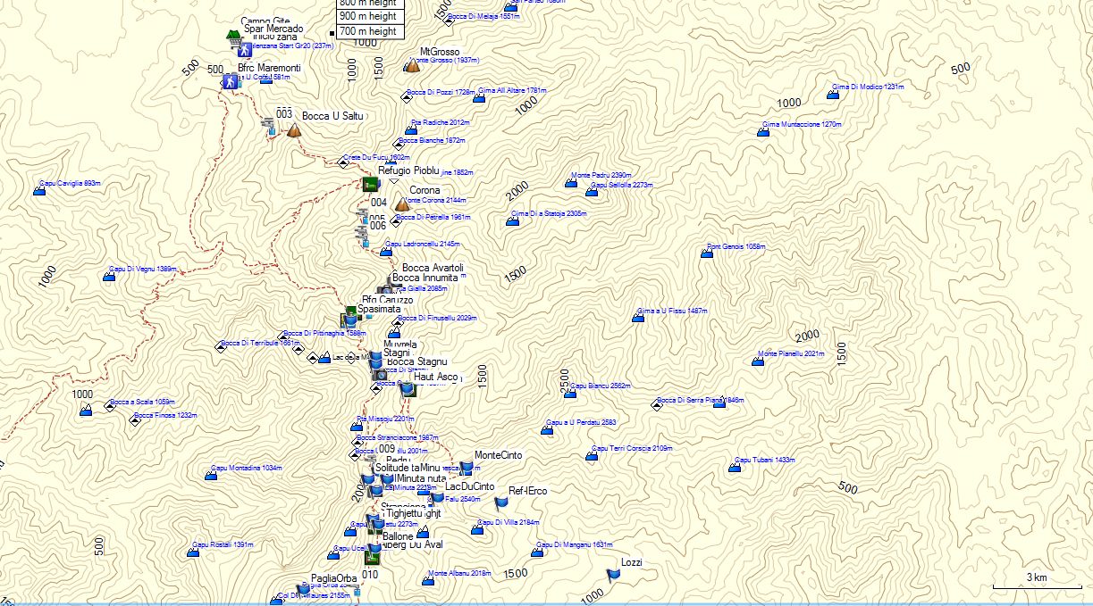The width and height of the screenshot is (1093, 606).
Task: Click the MonteCinto blue flag icon
Action: pos(466,467)
